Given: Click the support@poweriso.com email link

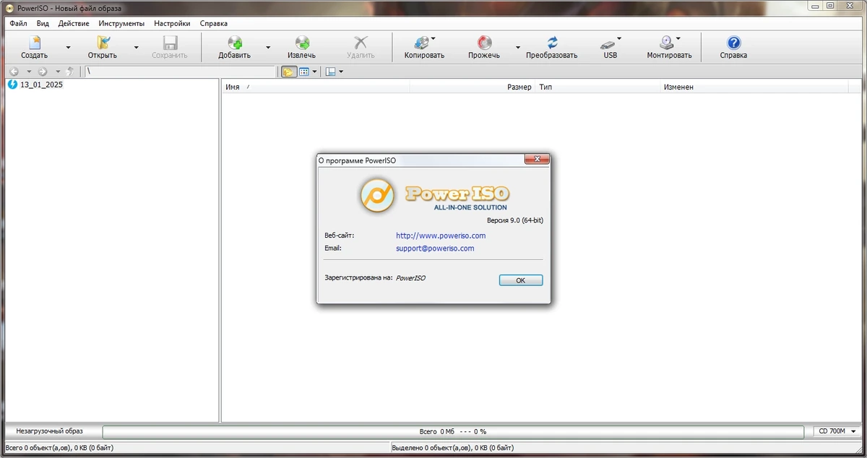Looking at the screenshot, I should [x=435, y=248].
